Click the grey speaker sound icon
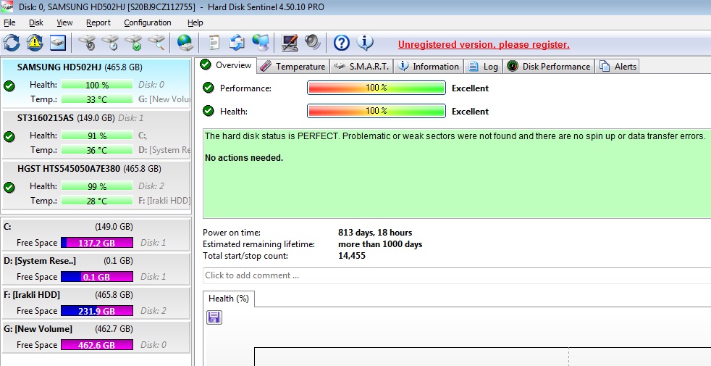This screenshot has width=711, height=366. pos(313,42)
